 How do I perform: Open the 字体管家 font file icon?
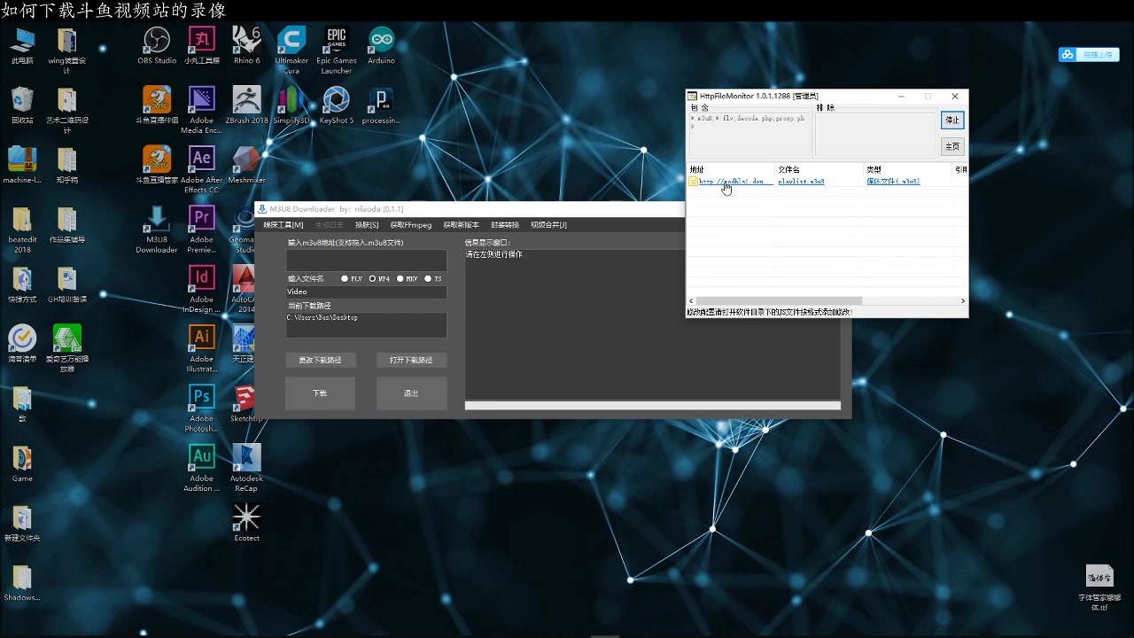pyautogui.click(x=1099, y=588)
